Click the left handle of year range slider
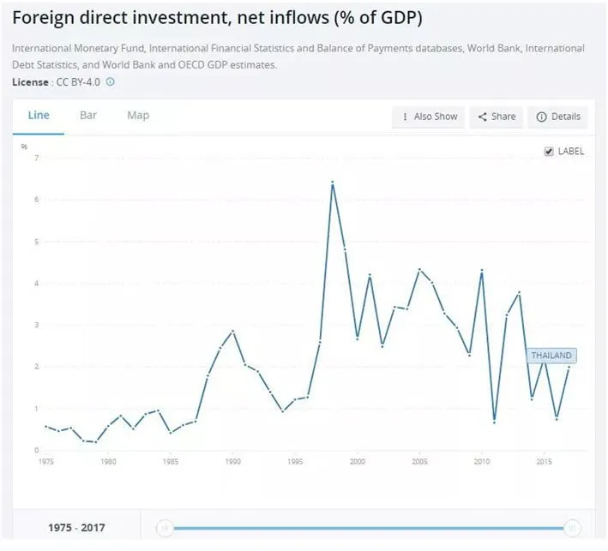 (166, 528)
